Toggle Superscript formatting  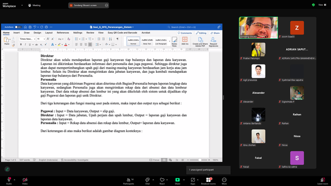point(46,44)
